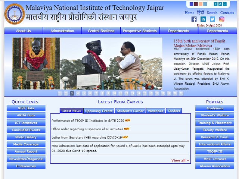Image resolution: width=239 pixels, height=179 pixels.
Task: Open the MNIT Intranet portal
Action: click(x=215, y=159)
